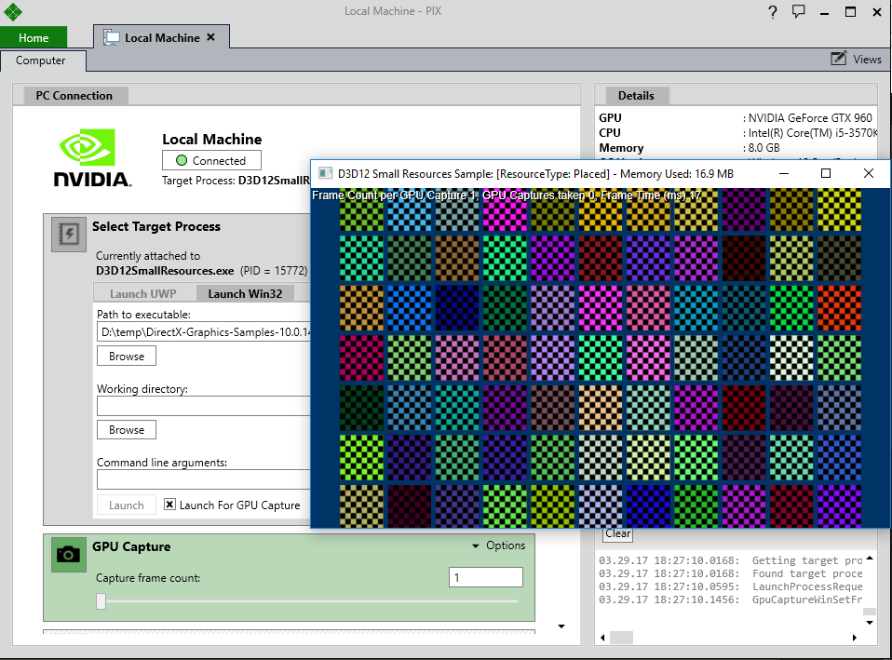Viewport: 892px width, 660px height.
Task: Open the help question mark icon
Action: [x=772, y=12]
